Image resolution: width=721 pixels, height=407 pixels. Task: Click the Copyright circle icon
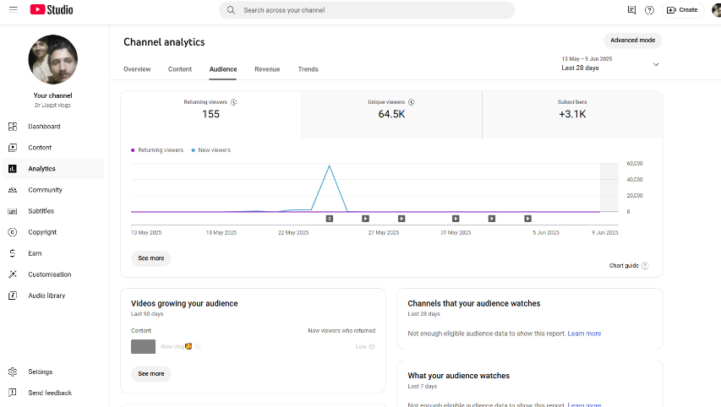click(13, 232)
